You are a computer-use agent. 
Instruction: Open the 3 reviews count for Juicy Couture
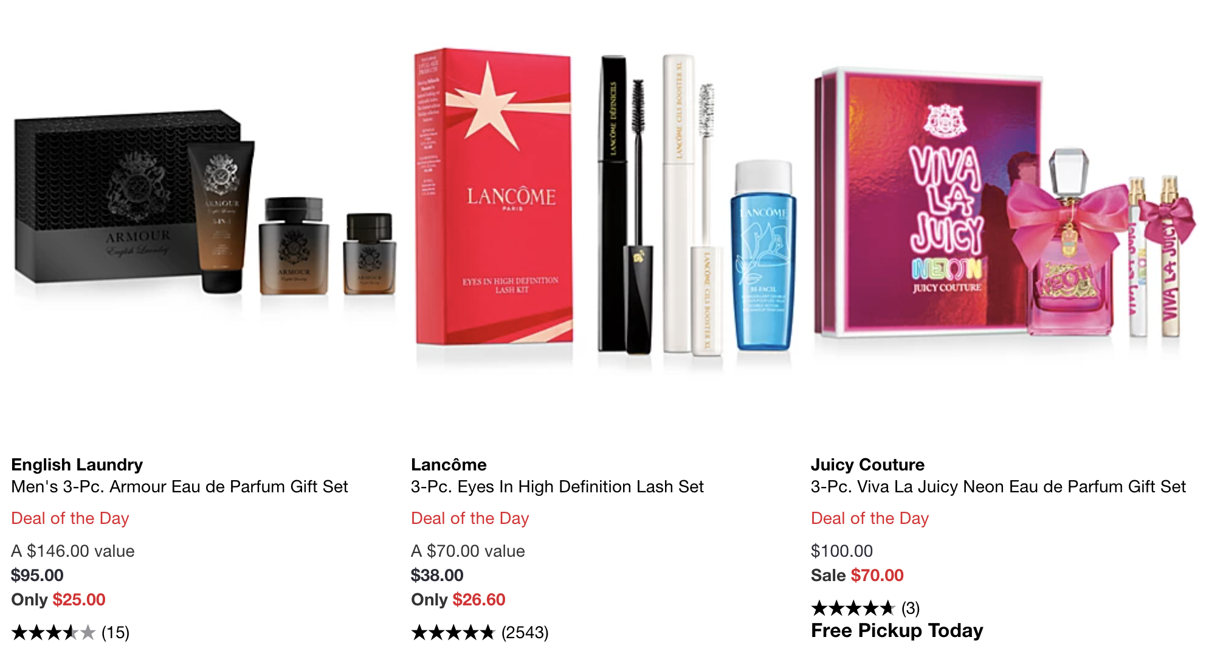click(x=911, y=608)
